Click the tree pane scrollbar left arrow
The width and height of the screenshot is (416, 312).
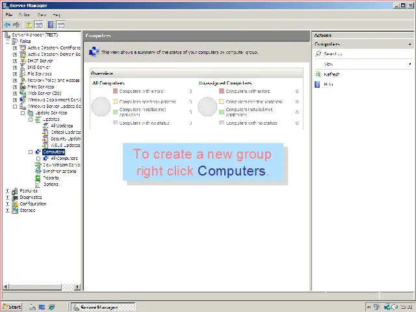6,287
